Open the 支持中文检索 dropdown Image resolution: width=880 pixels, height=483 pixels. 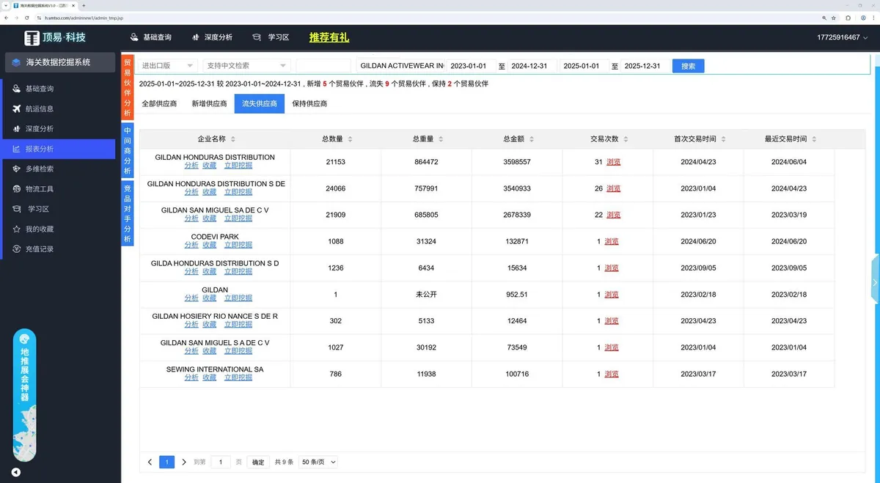[247, 66]
